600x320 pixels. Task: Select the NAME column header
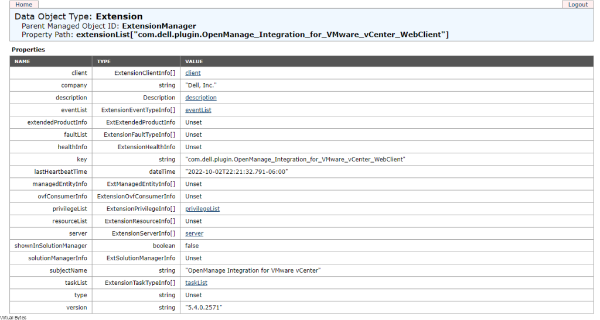coord(51,61)
